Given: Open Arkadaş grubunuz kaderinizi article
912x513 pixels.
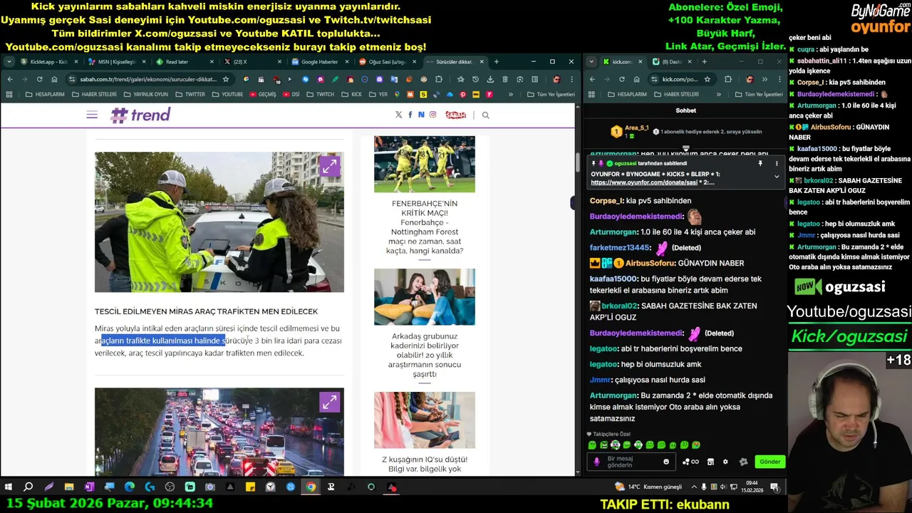Looking at the screenshot, I should [x=424, y=355].
